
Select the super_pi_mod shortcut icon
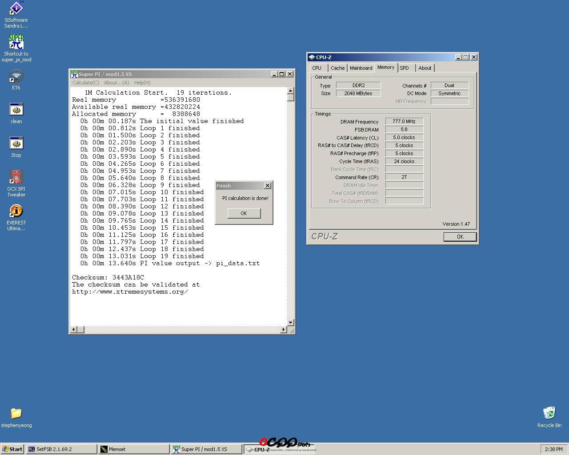coord(16,42)
